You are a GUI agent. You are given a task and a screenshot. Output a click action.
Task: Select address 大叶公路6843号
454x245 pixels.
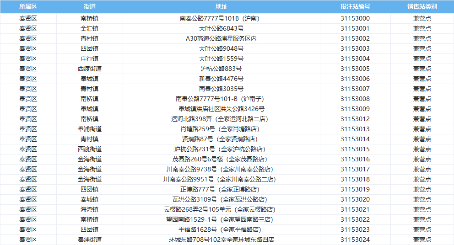pos(221,29)
